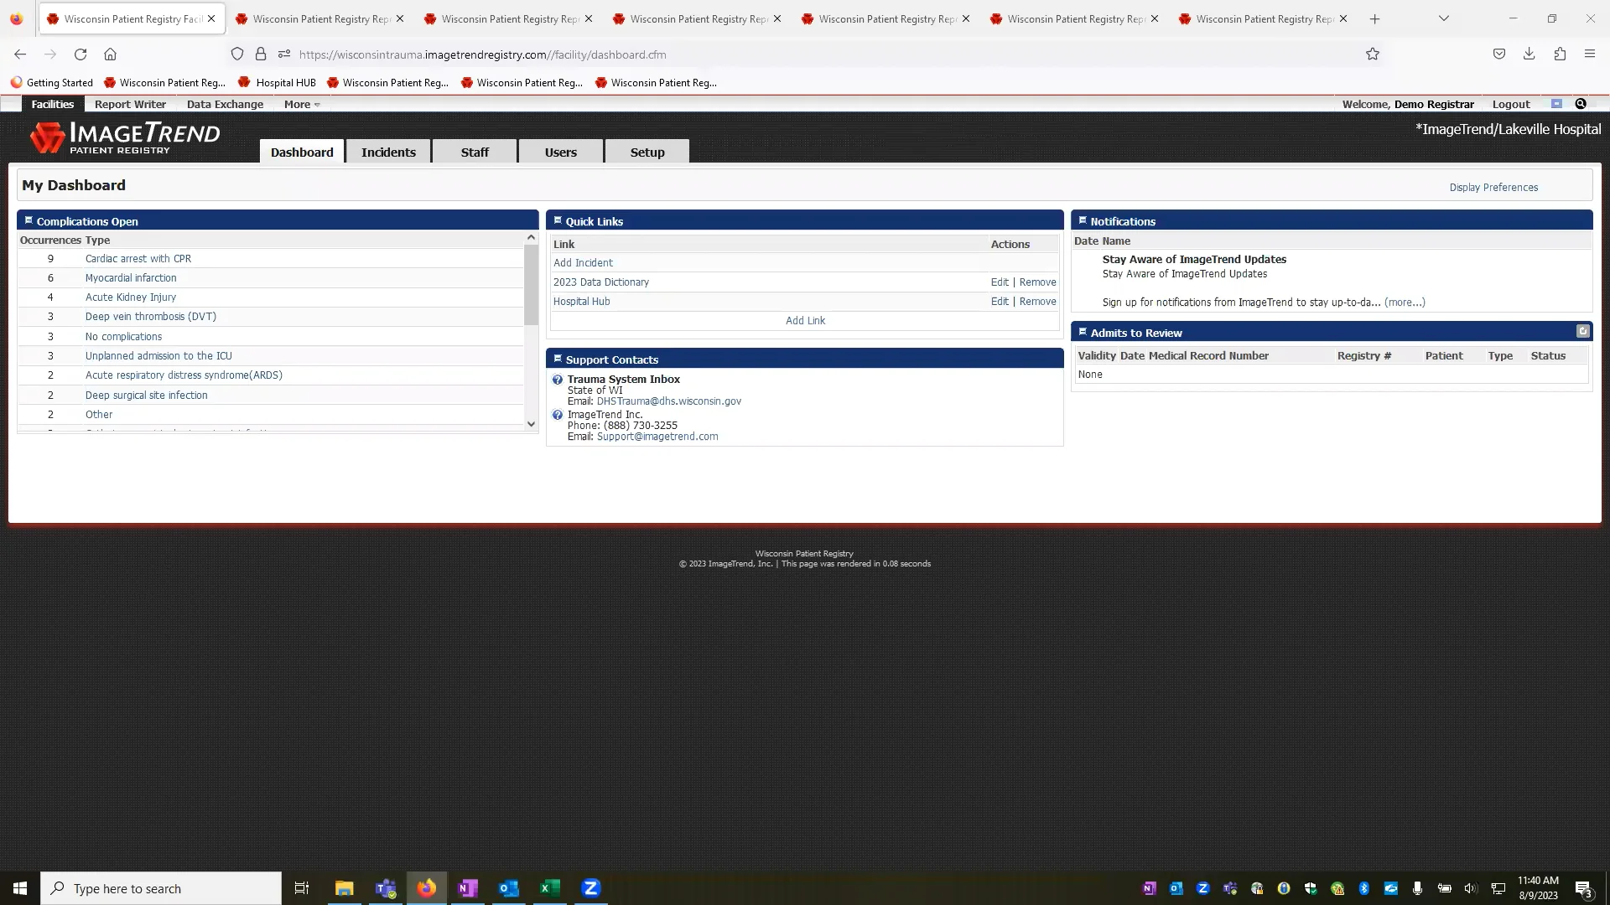1610x905 pixels.
Task: Open the Firefox downloads panel
Action: [x=1528, y=54]
